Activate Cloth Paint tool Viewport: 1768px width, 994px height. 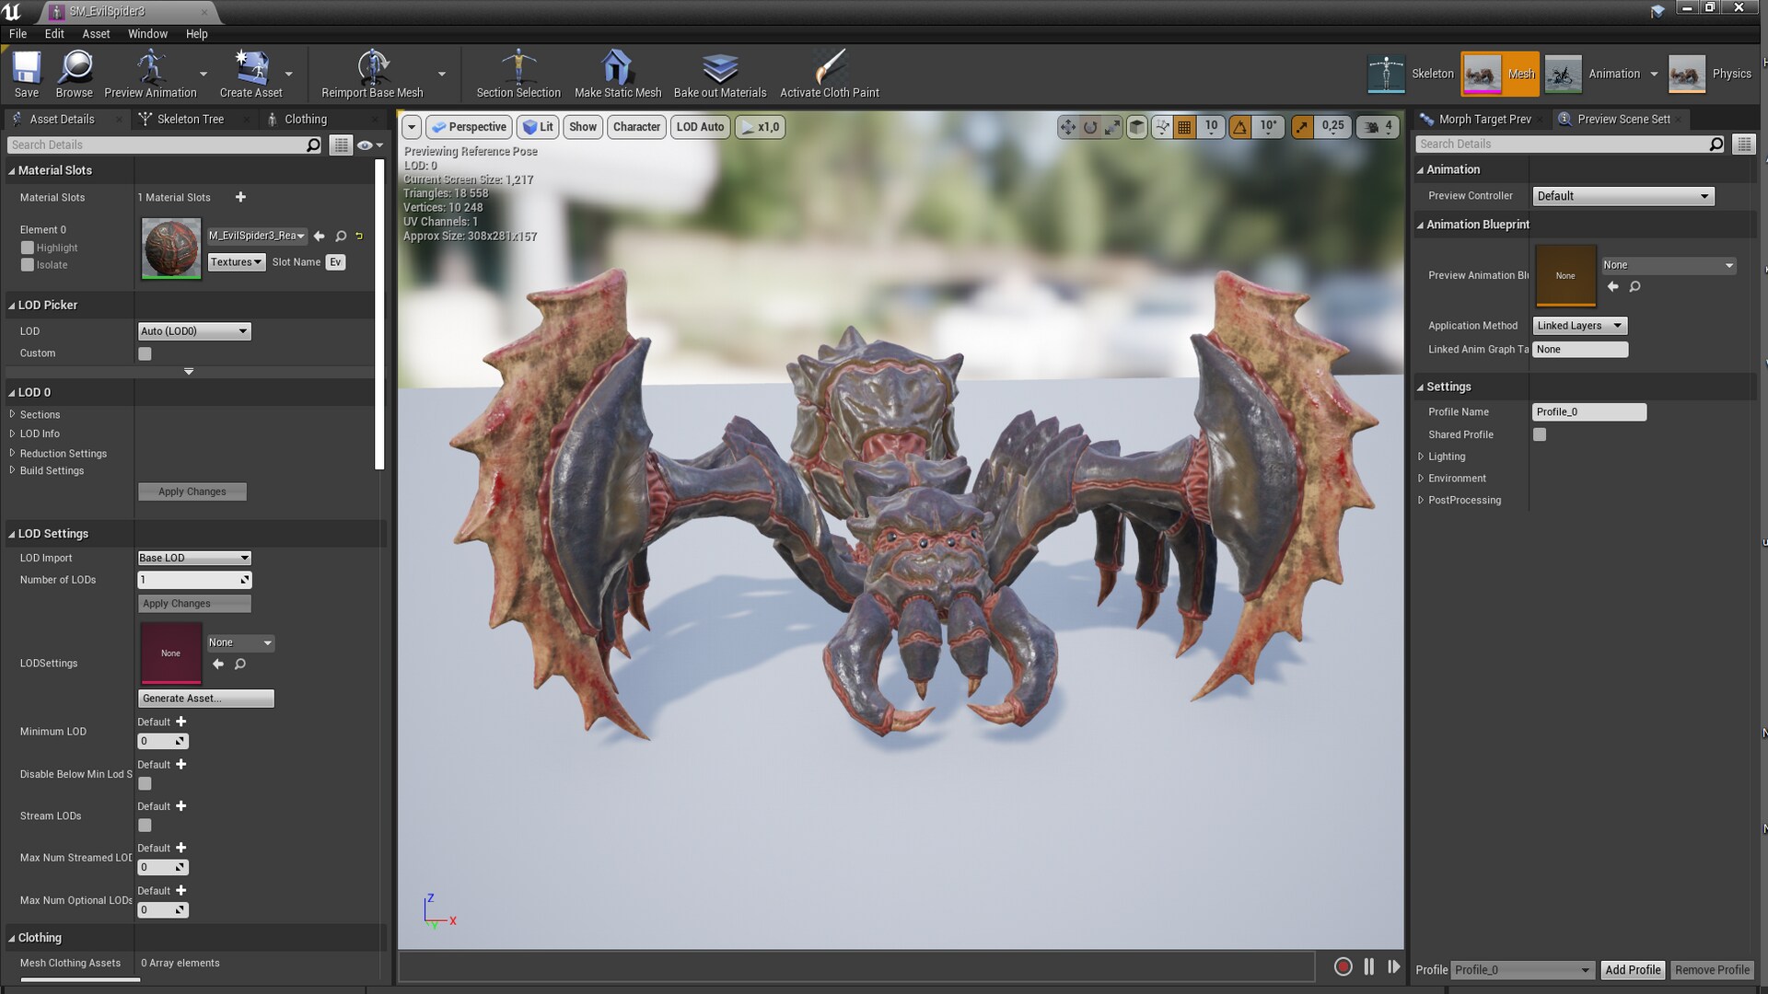[x=829, y=69]
